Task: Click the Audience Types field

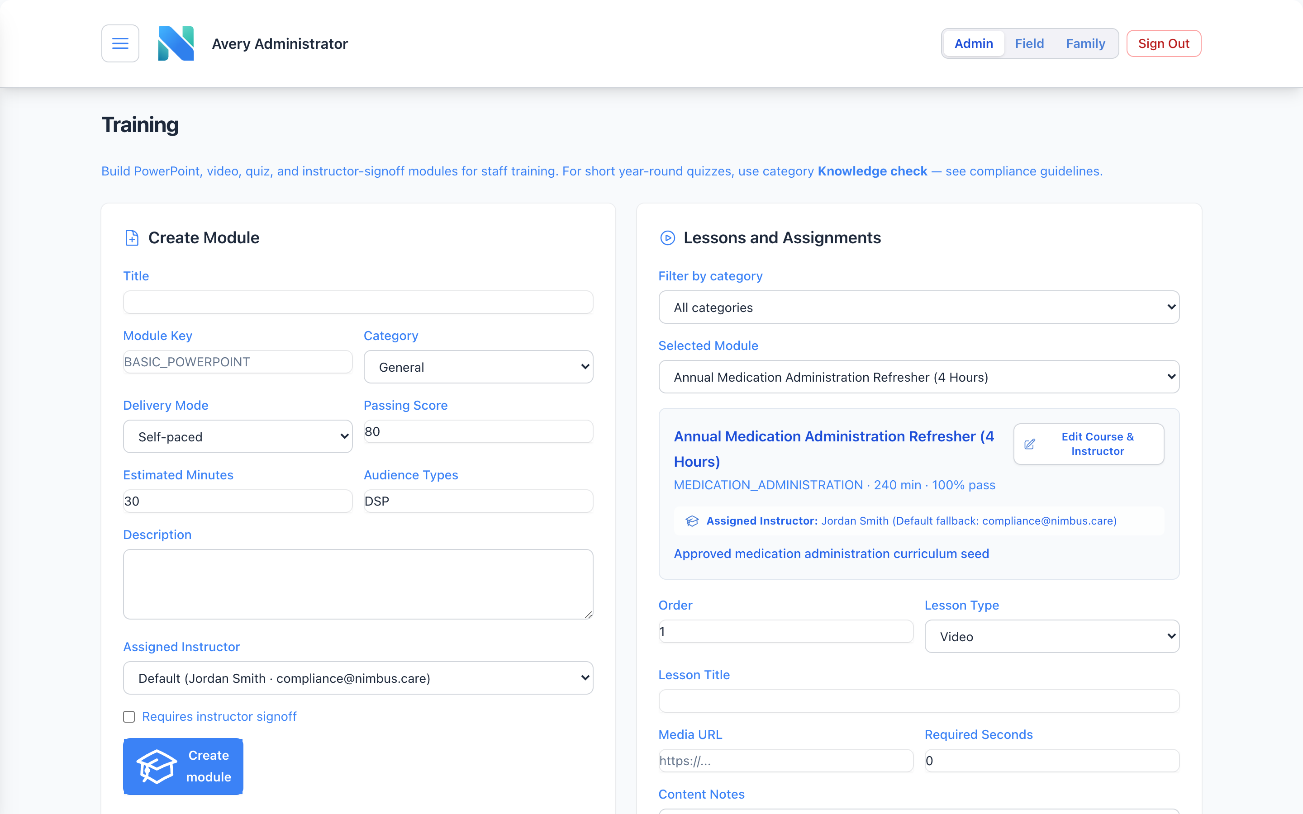Action: click(478, 501)
